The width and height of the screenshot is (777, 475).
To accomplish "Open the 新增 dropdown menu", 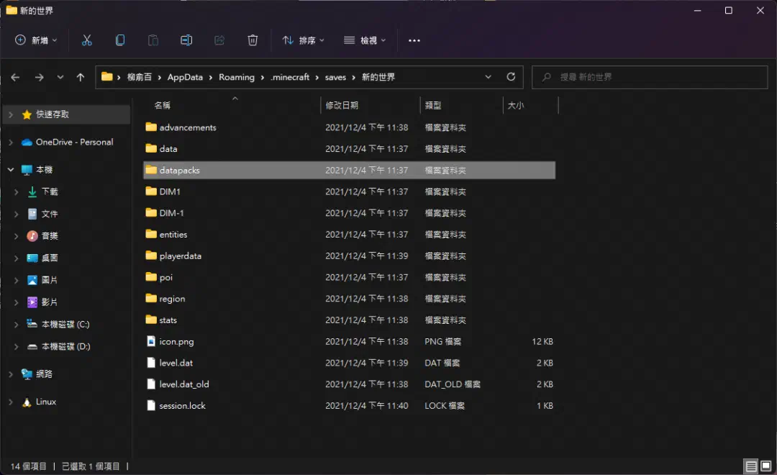I will (x=36, y=40).
